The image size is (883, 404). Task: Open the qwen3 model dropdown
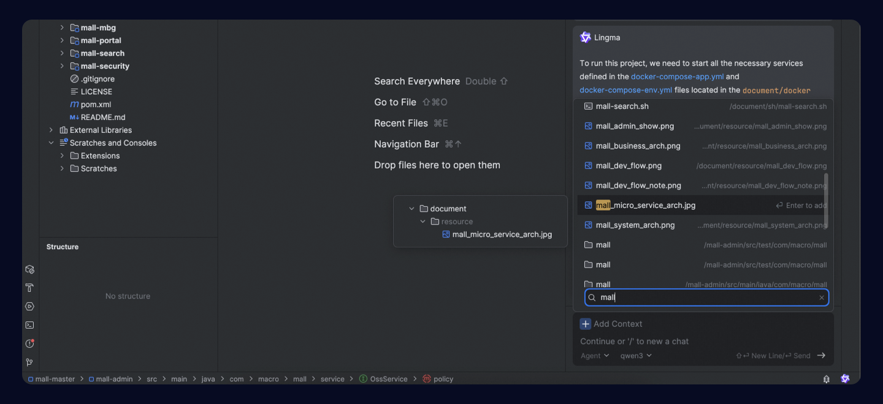pyautogui.click(x=636, y=356)
